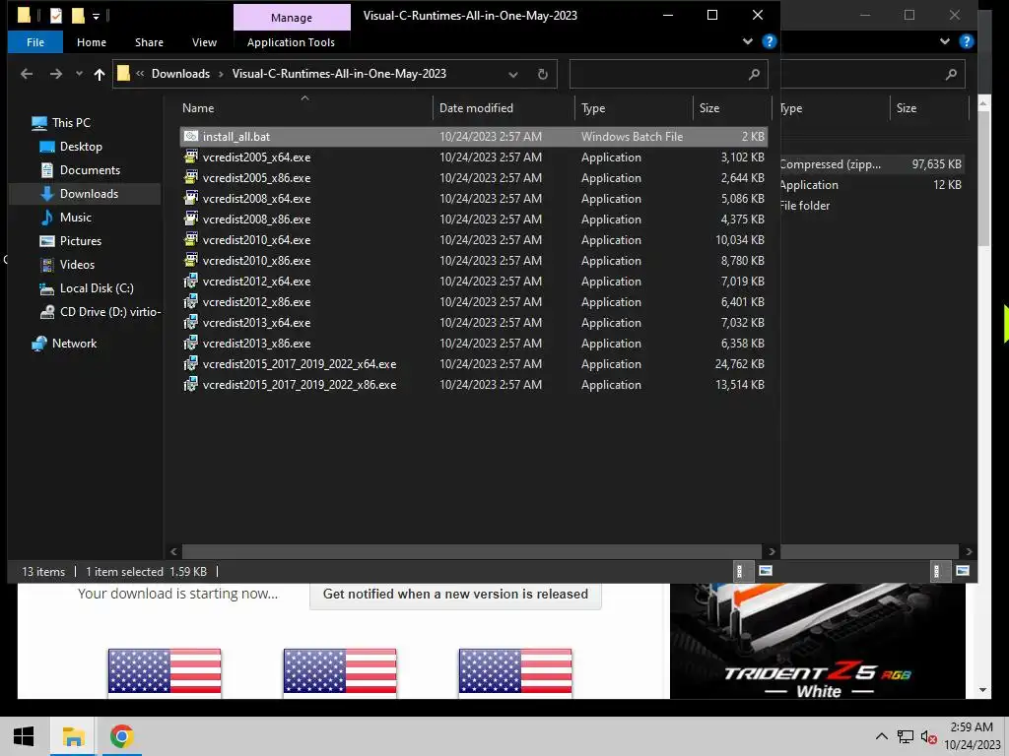This screenshot has height=756, width=1009.
Task: Click New Folder icon in Quick Access Toolbar
Action: point(79,15)
